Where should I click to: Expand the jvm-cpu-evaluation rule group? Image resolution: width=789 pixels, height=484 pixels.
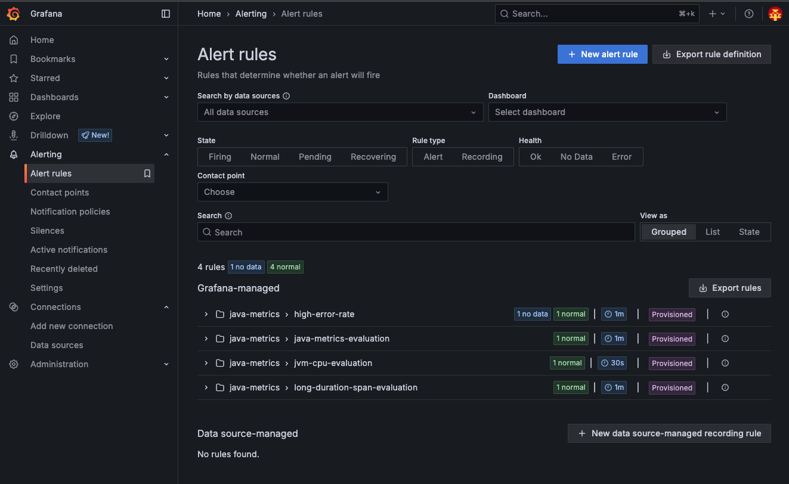(x=206, y=363)
